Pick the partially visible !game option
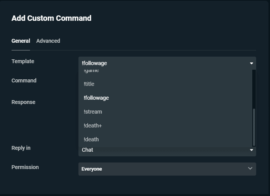 (x=91, y=71)
